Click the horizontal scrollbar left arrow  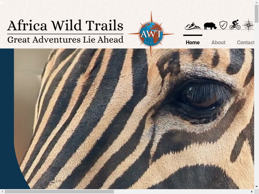tap(2, 191)
